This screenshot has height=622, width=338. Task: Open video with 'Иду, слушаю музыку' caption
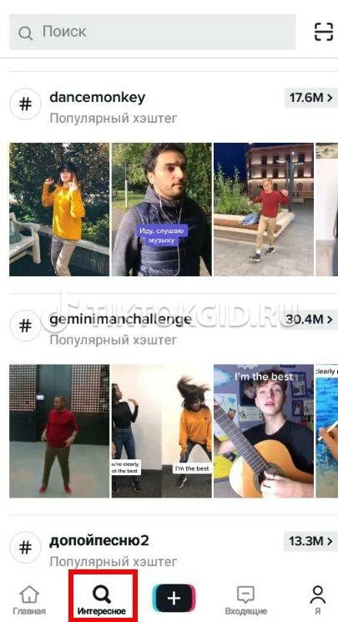point(161,210)
